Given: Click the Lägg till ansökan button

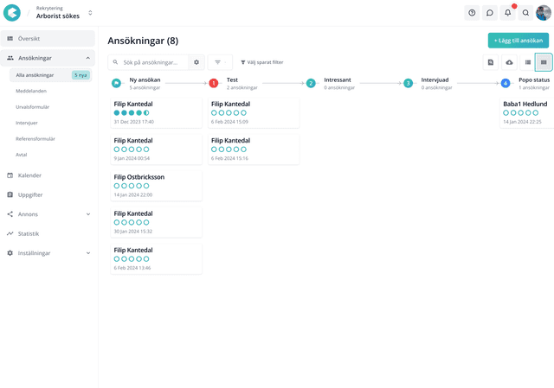Looking at the screenshot, I should coord(518,41).
